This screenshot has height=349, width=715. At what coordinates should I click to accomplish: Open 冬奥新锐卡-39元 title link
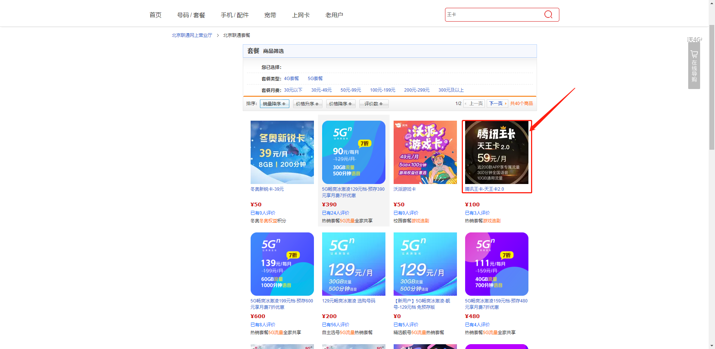point(267,189)
